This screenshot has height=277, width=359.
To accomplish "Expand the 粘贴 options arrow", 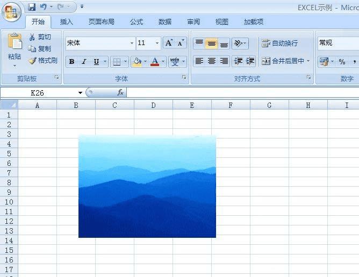I will (x=15, y=66).
